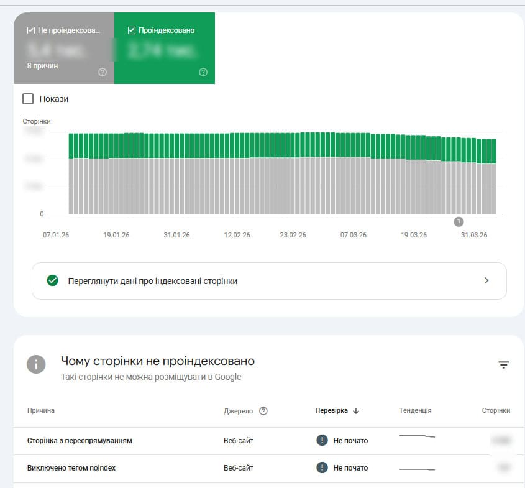Expand chevron on "Переглянути дані про індексовані сторінки"
The width and height of the screenshot is (525, 488).
[x=486, y=280]
